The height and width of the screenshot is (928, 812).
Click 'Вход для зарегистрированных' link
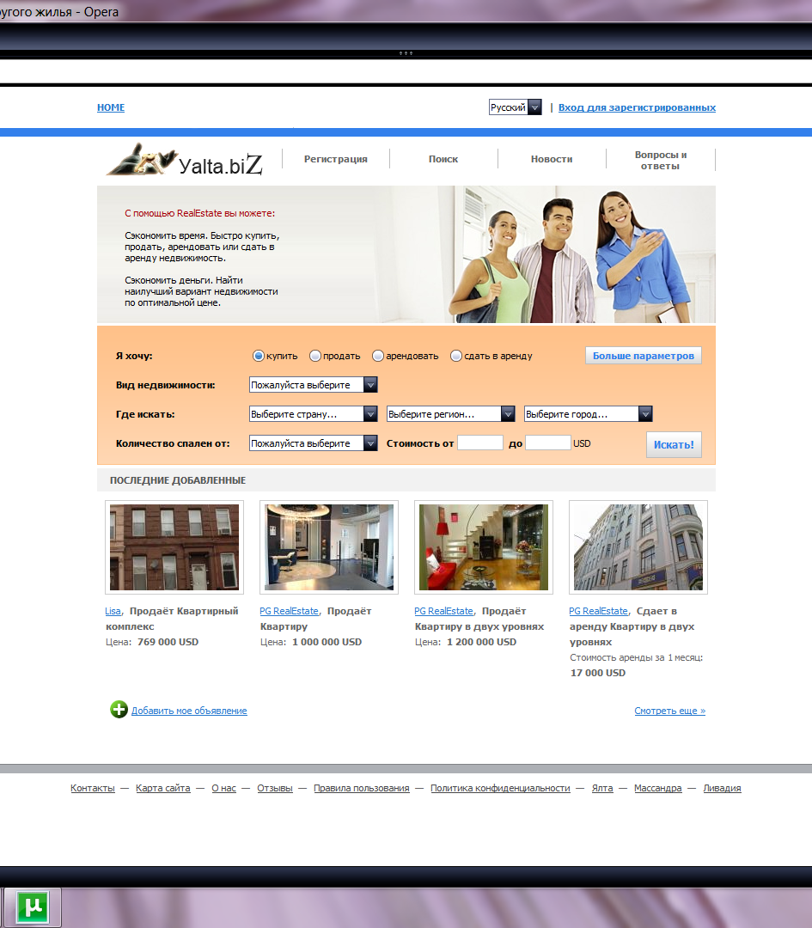(x=637, y=107)
